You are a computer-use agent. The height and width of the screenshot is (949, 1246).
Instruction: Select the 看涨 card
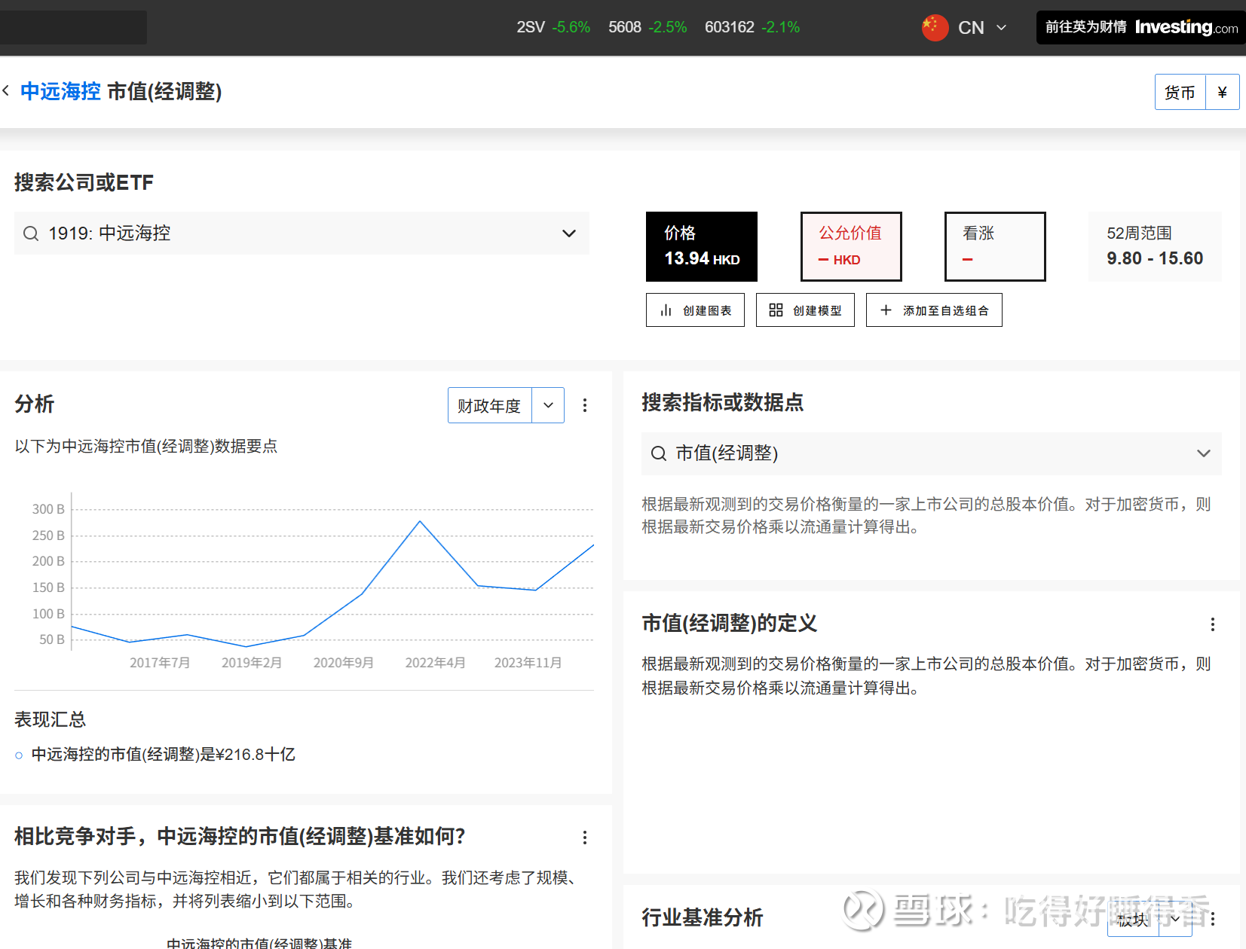point(994,246)
